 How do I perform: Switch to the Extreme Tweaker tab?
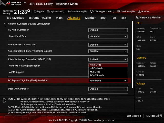pos(40,18)
